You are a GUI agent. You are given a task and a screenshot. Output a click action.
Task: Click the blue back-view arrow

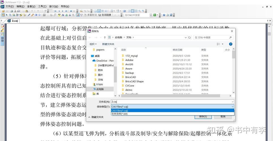tap(71, 11)
